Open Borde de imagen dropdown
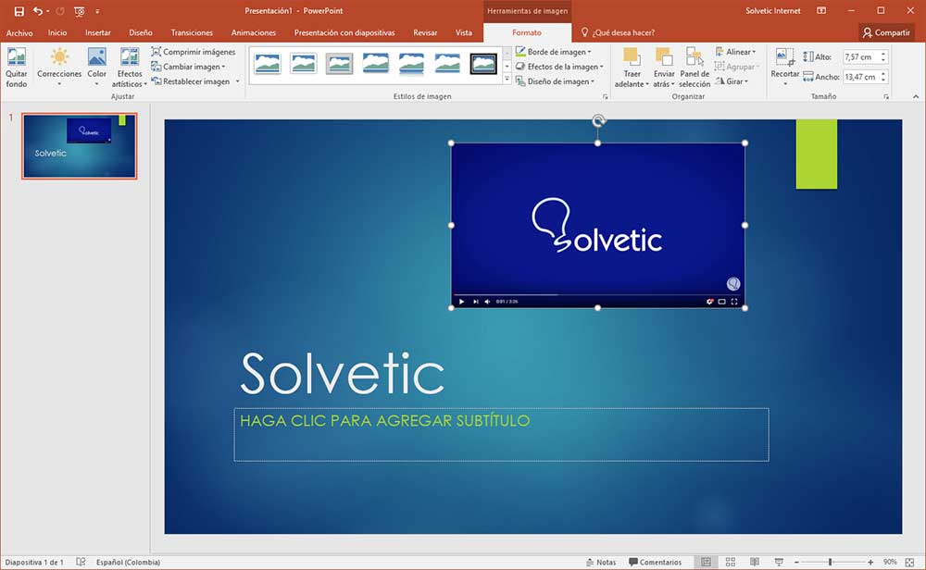Screen dimensions: 926x570 pos(553,52)
